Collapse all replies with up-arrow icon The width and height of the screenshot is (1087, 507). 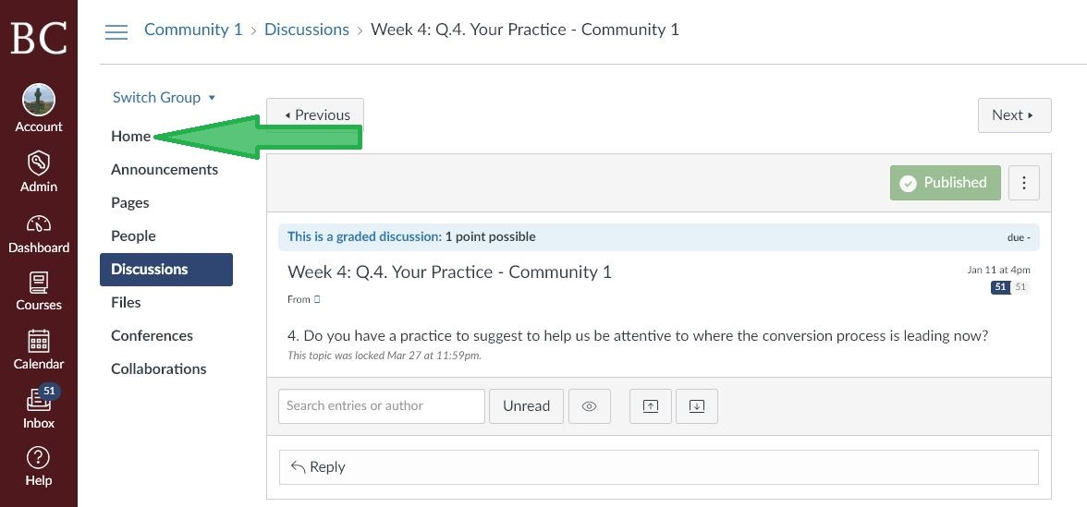[651, 406]
